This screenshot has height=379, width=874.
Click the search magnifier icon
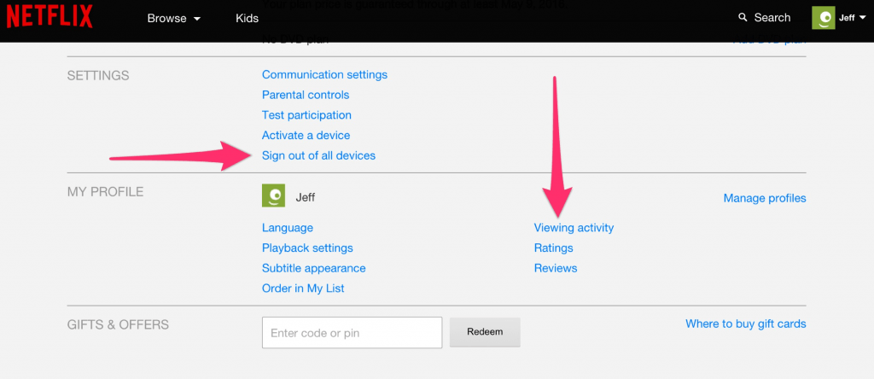743,18
